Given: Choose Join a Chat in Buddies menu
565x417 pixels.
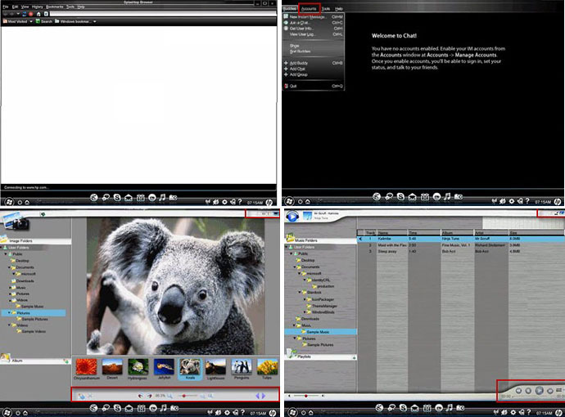Looking at the screenshot, I should point(313,23).
